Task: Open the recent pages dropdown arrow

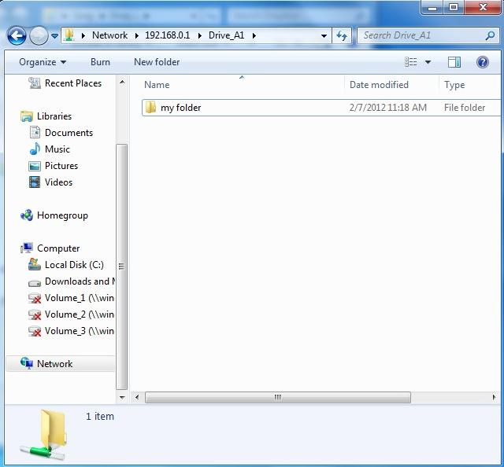Action: pos(55,35)
